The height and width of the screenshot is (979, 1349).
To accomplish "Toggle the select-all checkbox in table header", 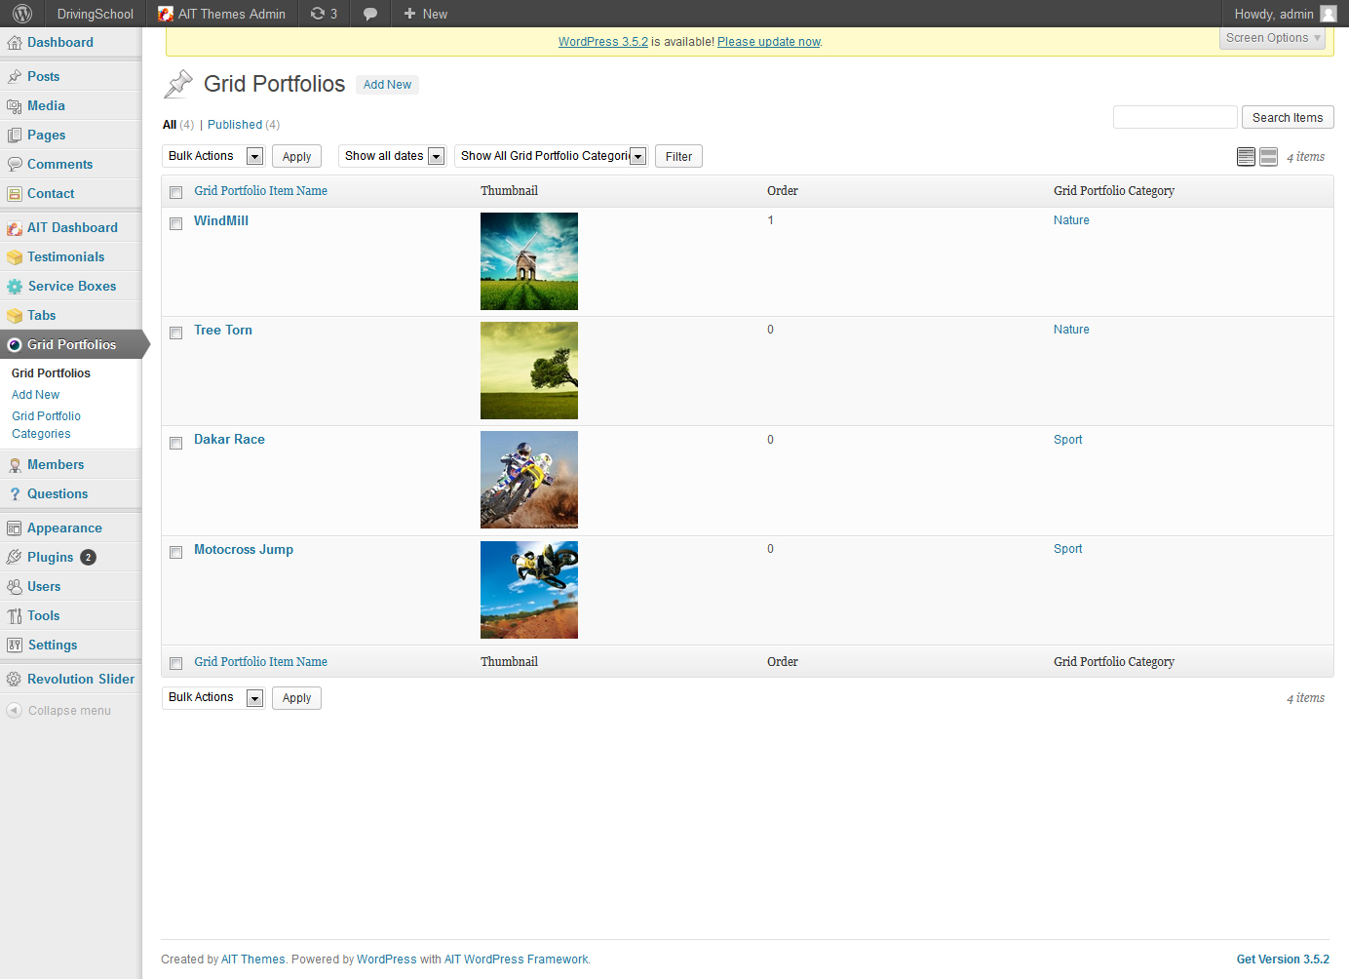I will pyautogui.click(x=176, y=192).
